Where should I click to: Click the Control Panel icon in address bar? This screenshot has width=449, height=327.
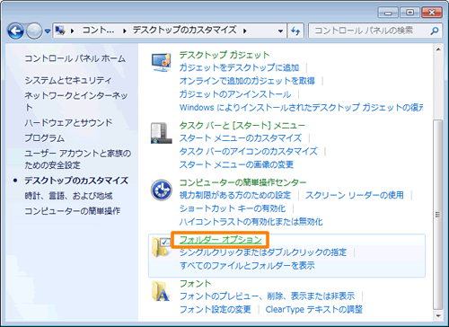point(60,31)
